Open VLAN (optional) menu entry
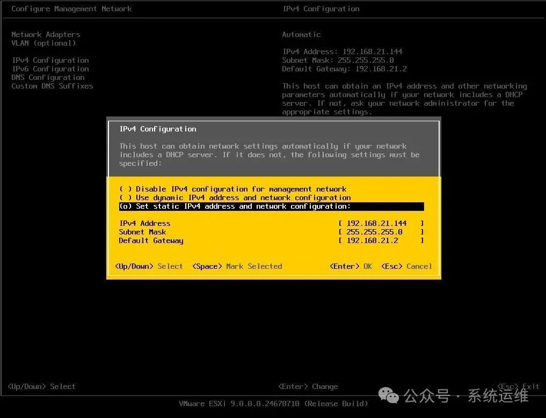Screen dimensions: 546x418 pyautogui.click(x=43, y=43)
